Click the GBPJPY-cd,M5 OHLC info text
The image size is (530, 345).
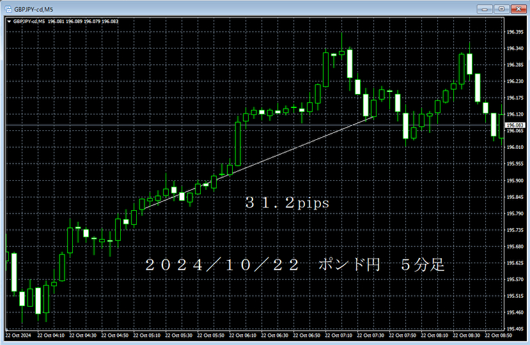pos(66,22)
